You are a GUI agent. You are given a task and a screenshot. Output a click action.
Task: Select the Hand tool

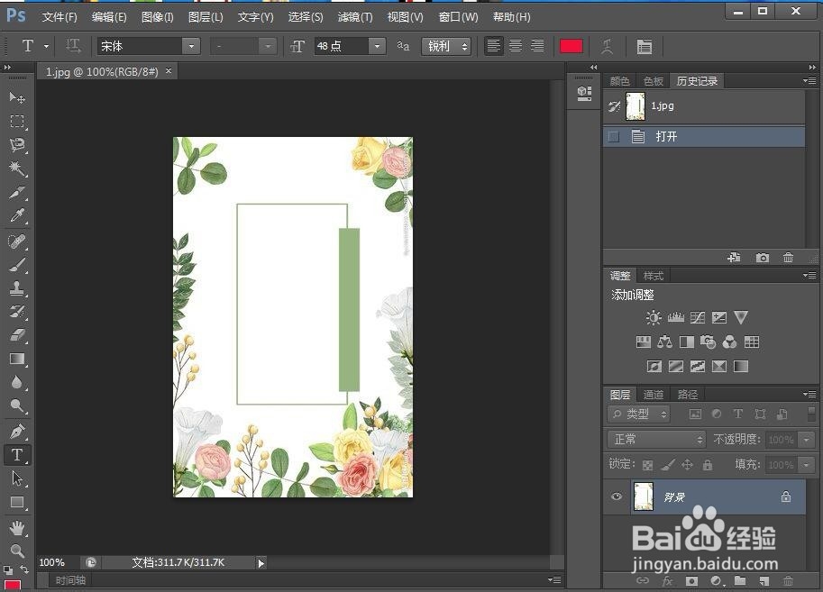click(x=17, y=527)
